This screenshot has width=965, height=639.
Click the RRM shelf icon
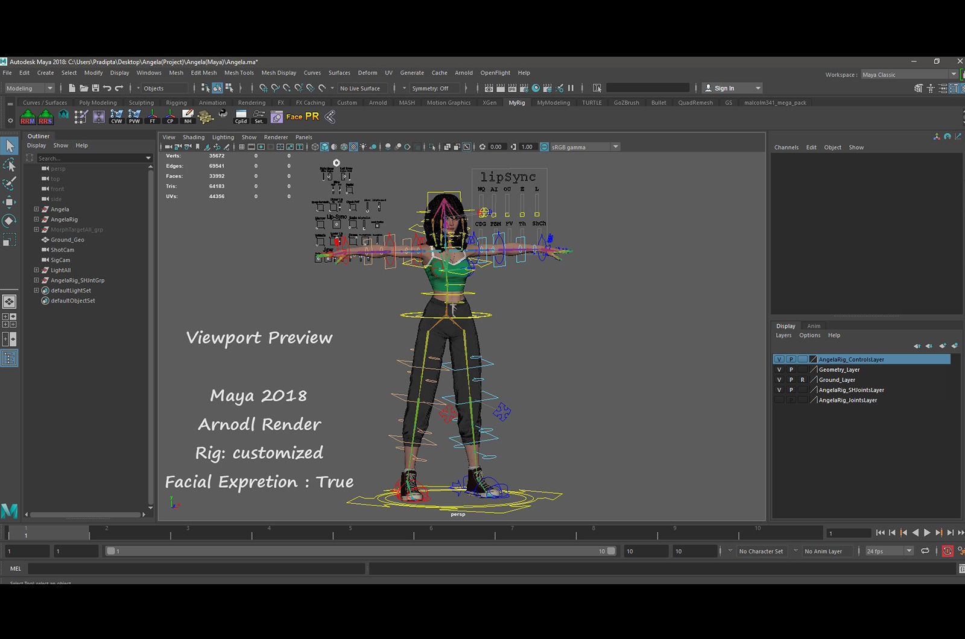click(x=28, y=117)
